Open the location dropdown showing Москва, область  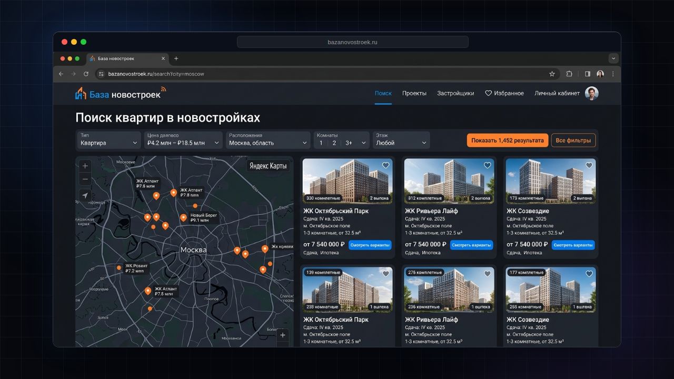268,139
